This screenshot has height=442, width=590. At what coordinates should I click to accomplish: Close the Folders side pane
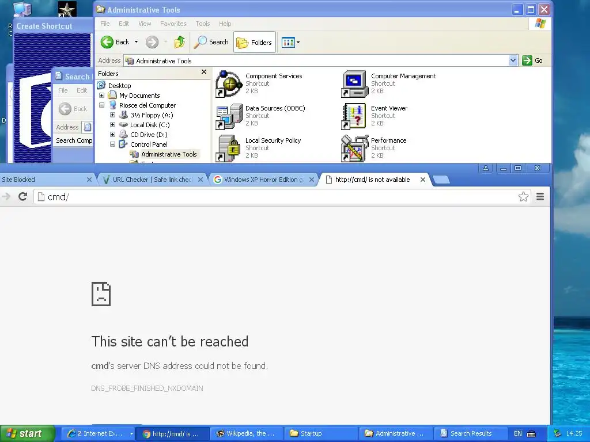click(x=204, y=72)
